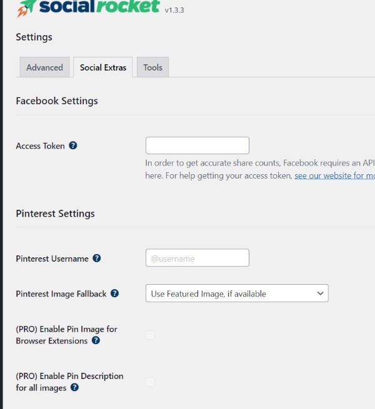The width and height of the screenshot is (375, 409).
Task: Open the Tools tab
Action: click(152, 67)
